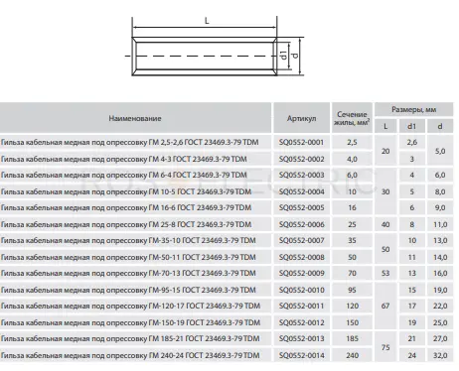Viewport: 459px width, 371px height.
Task: Click the Сечение жилы column header
Action: pos(352,118)
